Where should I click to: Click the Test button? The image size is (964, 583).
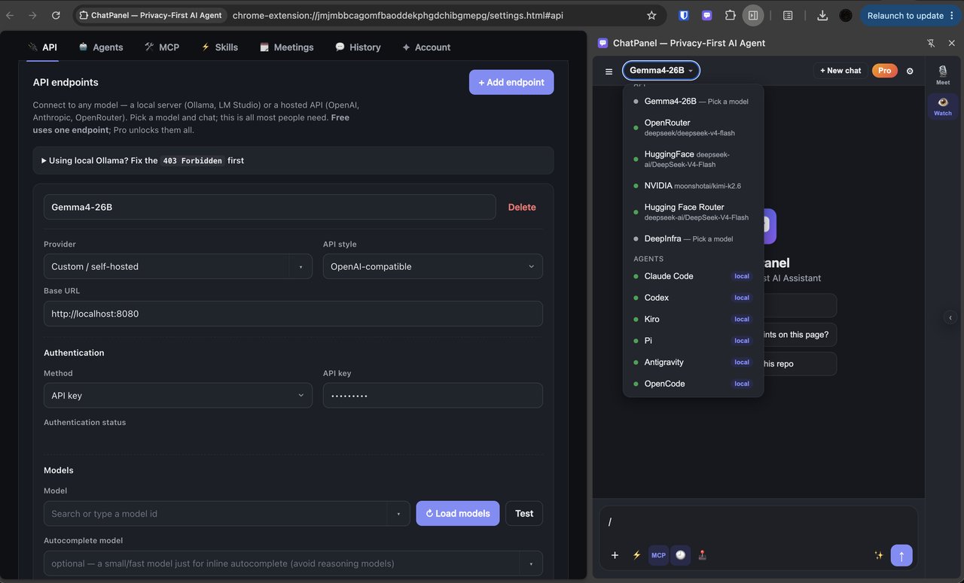coord(524,514)
